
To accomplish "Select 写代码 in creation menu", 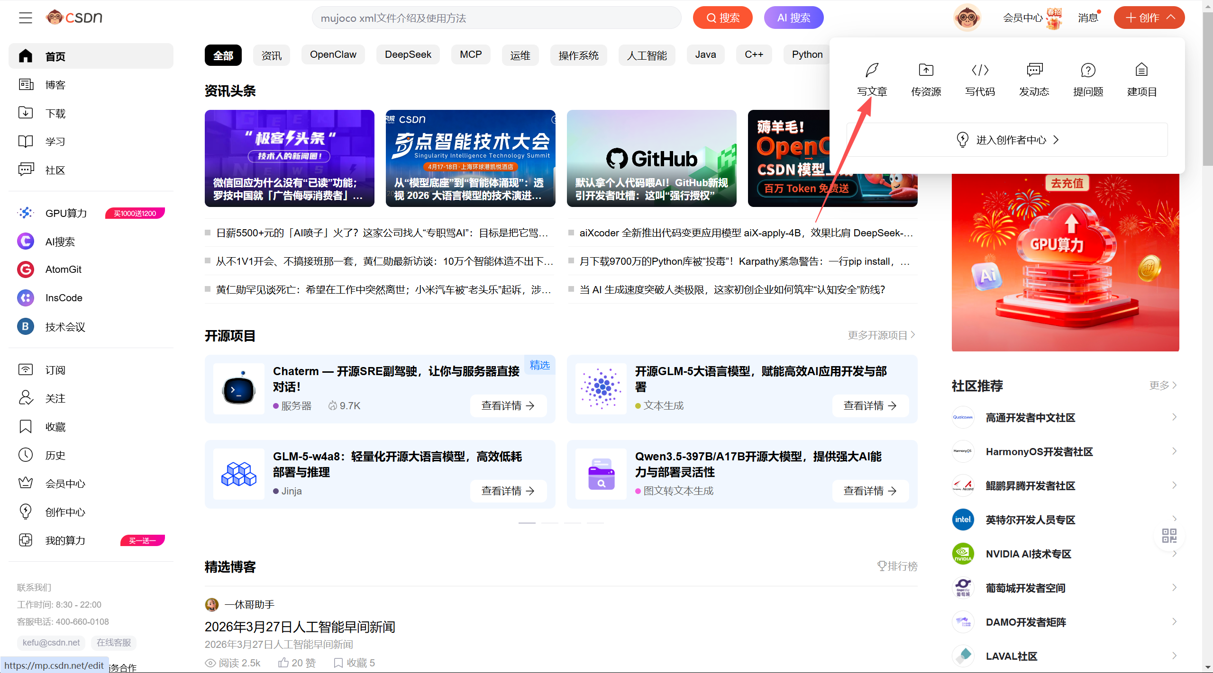I will point(980,91).
